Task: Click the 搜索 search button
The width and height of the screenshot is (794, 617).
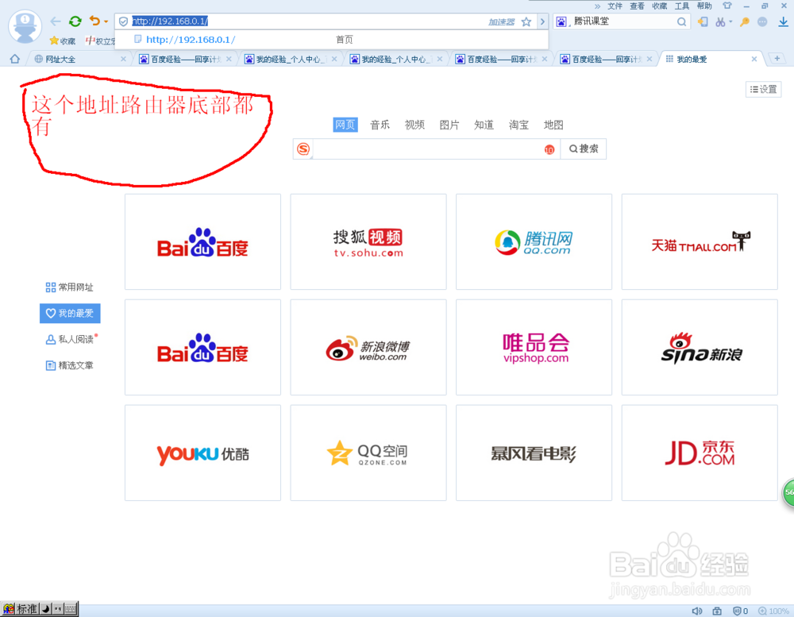Action: tap(584, 149)
